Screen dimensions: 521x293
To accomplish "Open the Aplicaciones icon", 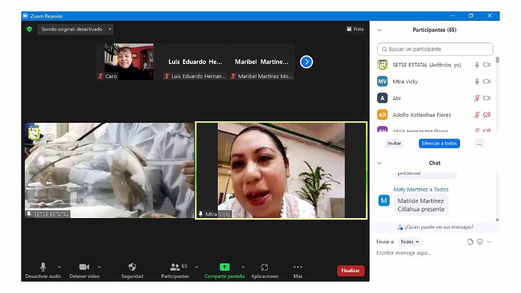I will coord(265,267).
